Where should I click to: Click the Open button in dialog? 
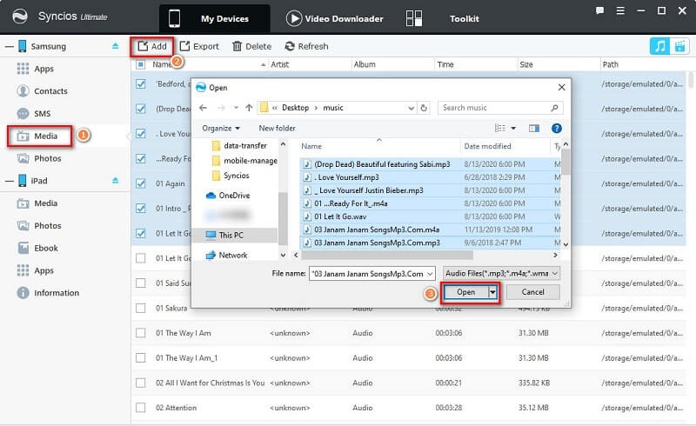pyautogui.click(x=466, y=292)
